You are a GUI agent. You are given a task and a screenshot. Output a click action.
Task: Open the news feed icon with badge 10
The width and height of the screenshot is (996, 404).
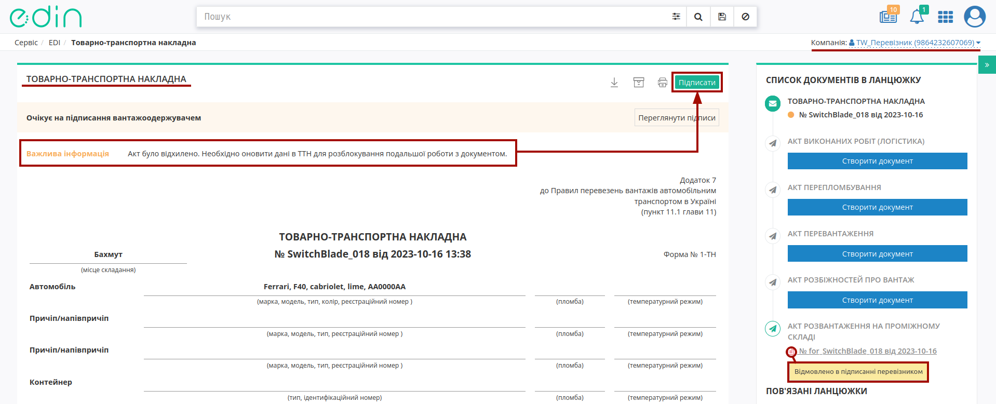(889, 17)
